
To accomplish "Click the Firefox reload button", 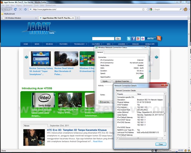I will coord(15,10).
